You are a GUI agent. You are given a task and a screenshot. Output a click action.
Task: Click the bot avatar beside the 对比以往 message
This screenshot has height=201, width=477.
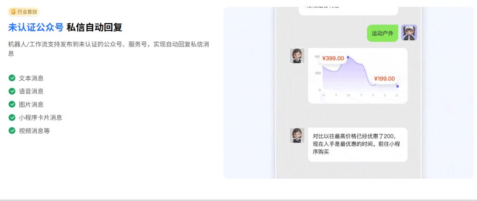[297, 135]
